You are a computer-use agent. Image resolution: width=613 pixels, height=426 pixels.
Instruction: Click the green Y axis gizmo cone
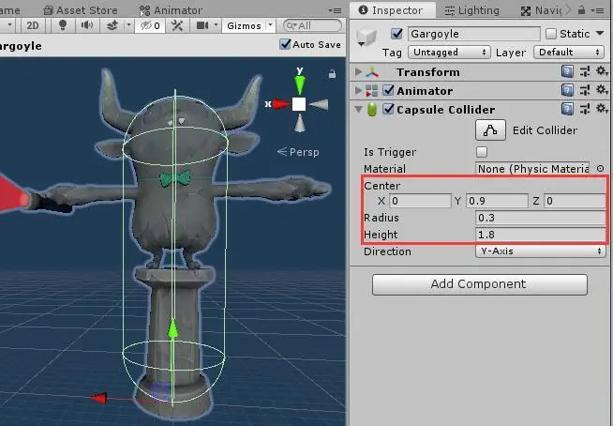(300, 84)
